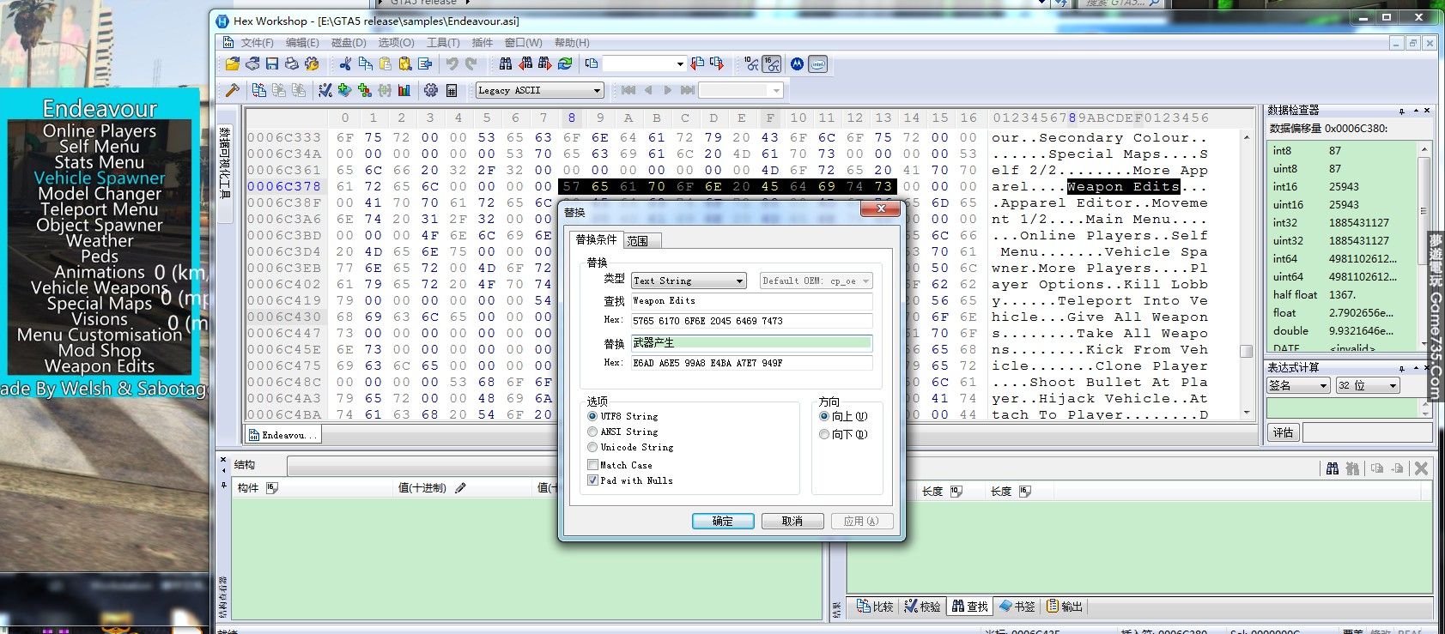The image size is (1445, 634).
Task: Open the 窗口(W) menu
Action: [x=523, y=43]
